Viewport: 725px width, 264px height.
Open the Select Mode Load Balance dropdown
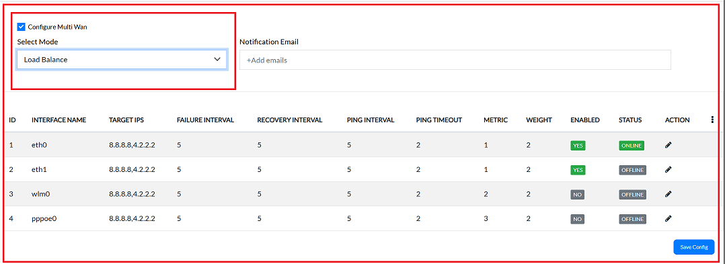122,60
